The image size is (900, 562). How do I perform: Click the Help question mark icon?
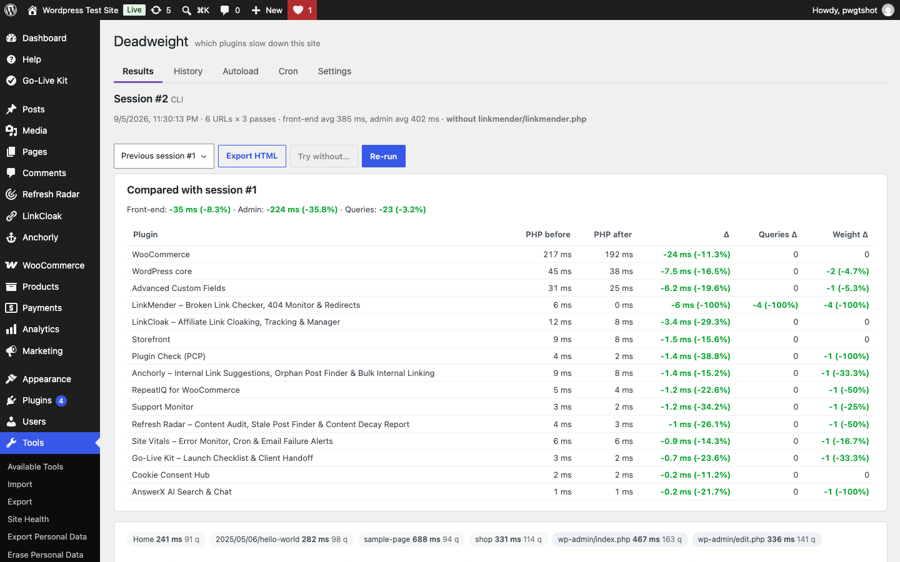(x=11, y=59)
